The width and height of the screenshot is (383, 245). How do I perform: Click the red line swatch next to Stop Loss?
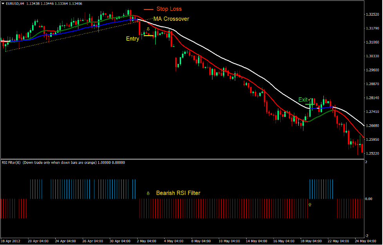coord(149,9)
